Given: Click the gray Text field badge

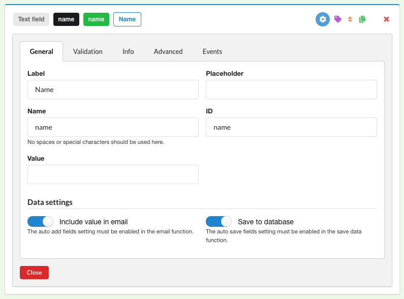Looking at the screenshot, I should coord(31,19).
